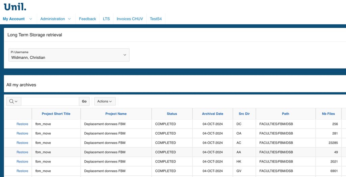Open the Pi Username dropdown
The width and height of the screenshot is (346, 177).
pos(69,55)
